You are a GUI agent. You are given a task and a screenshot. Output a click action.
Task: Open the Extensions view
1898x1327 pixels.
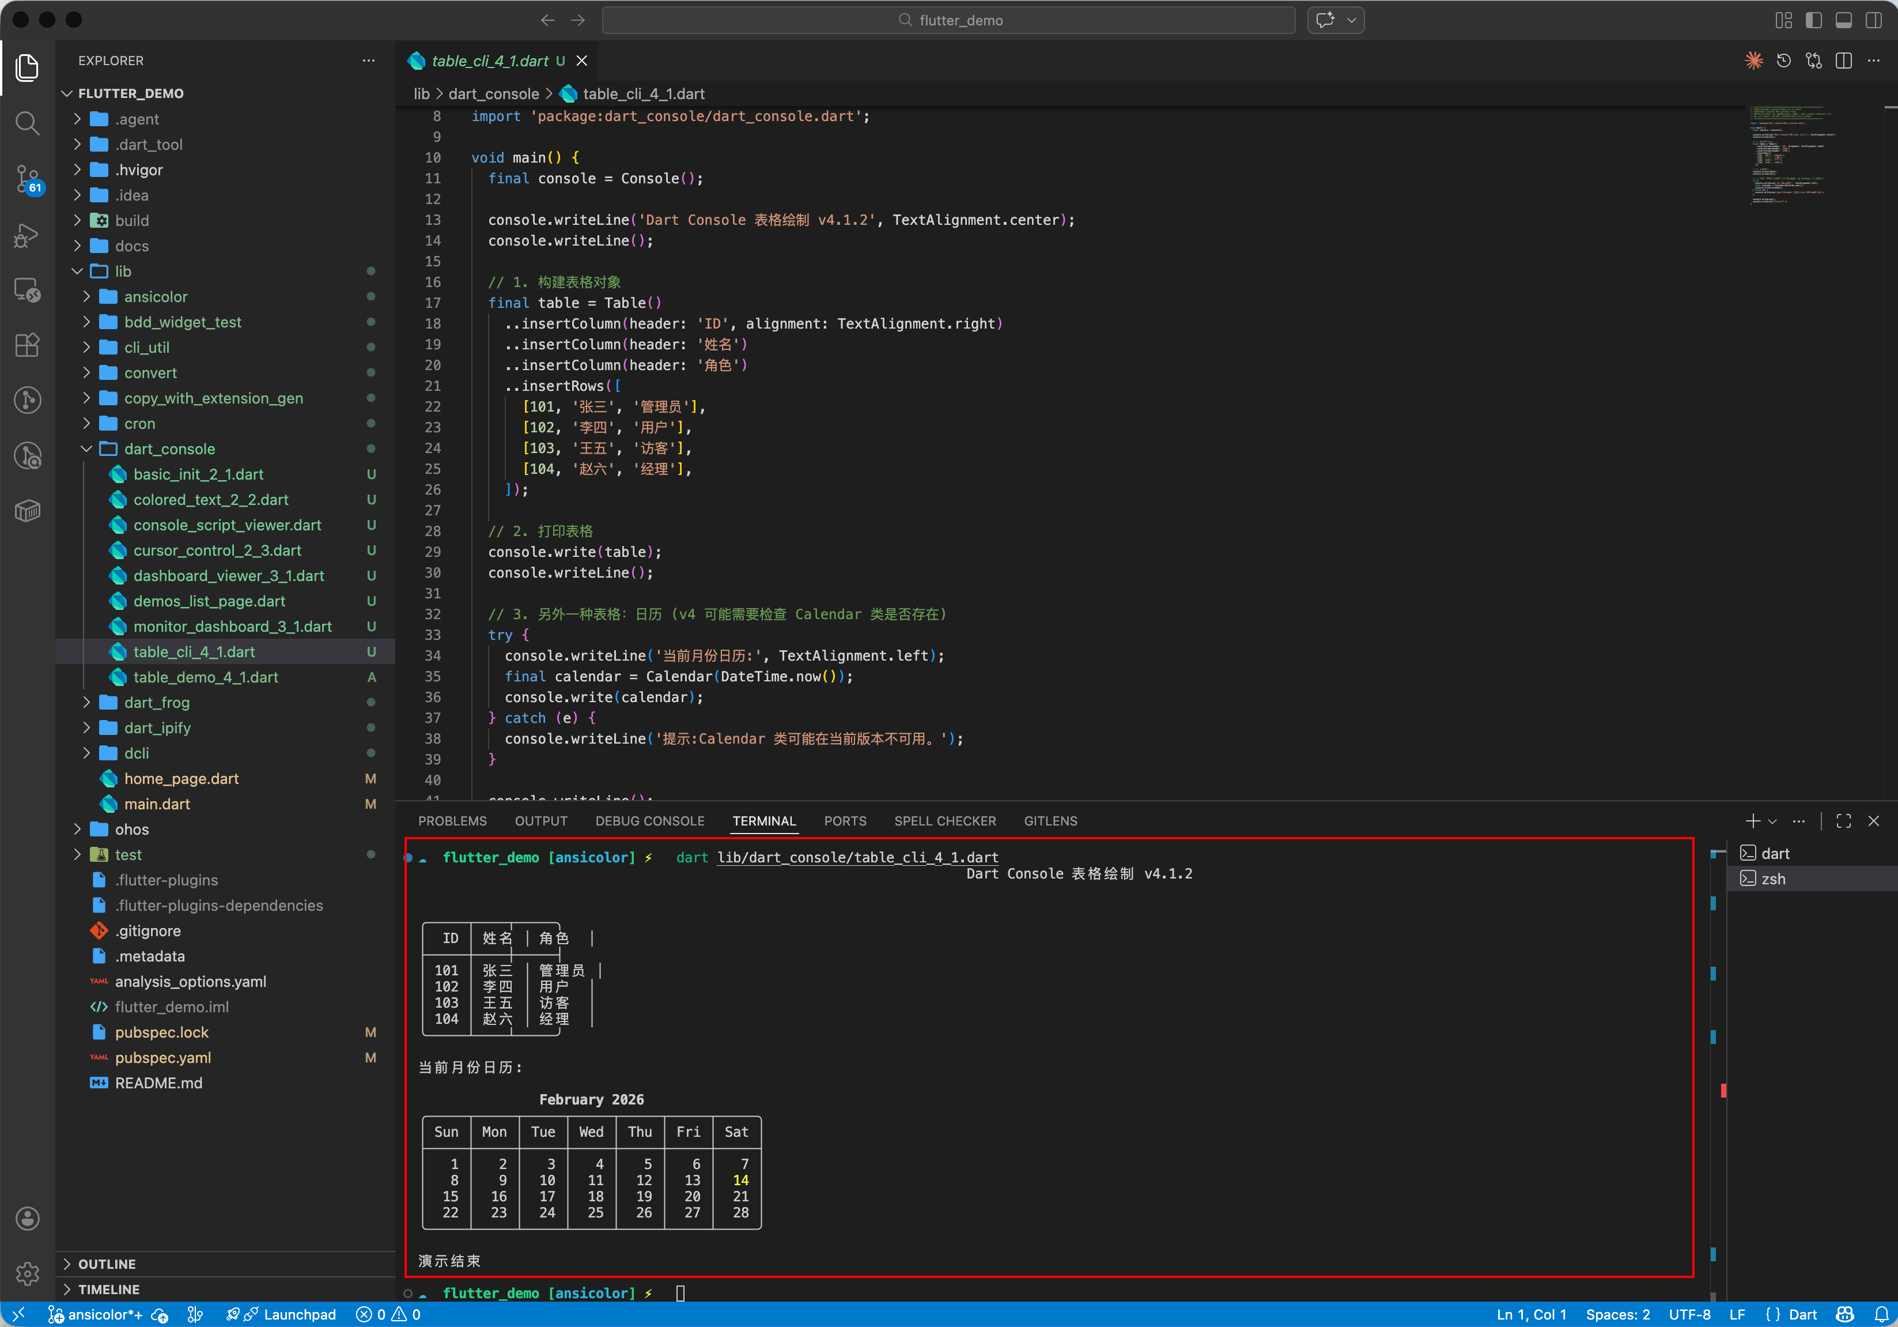point(27,345)
